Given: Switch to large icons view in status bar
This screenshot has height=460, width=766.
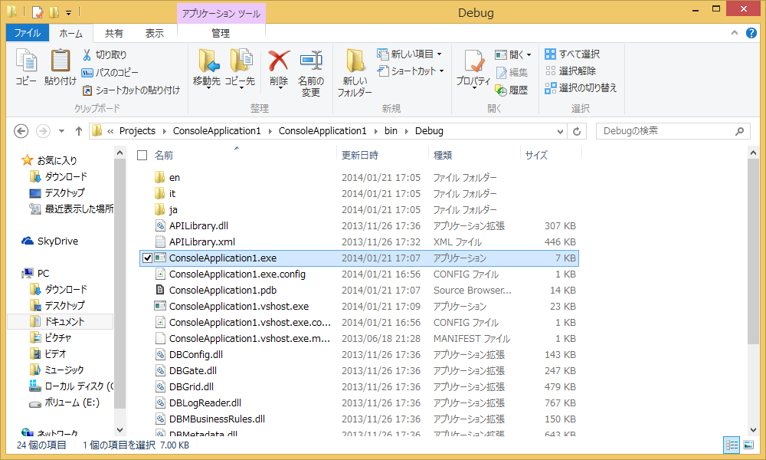Looking at the screenshot, I should (x=748, y=445).
